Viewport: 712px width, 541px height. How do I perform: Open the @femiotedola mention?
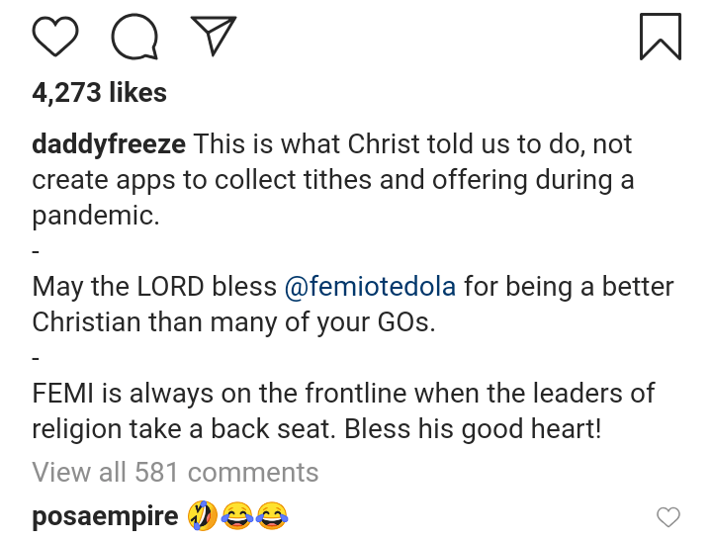370,287
